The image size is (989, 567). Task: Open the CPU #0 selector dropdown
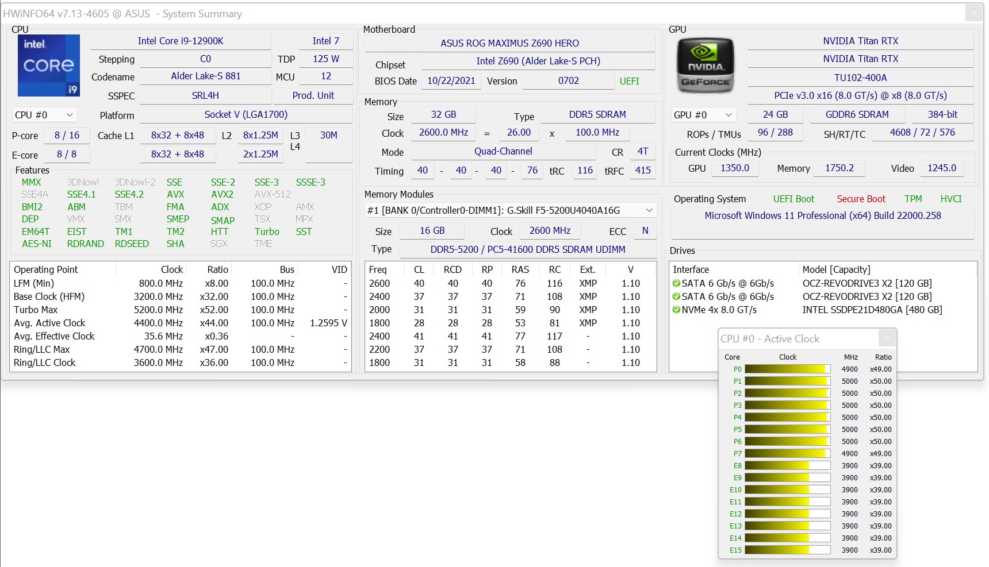[x=44, y=115]
